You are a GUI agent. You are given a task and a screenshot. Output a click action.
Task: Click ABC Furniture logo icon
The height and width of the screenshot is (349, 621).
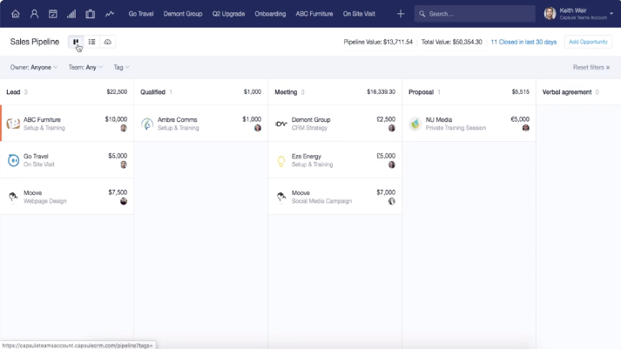point(13,124)
